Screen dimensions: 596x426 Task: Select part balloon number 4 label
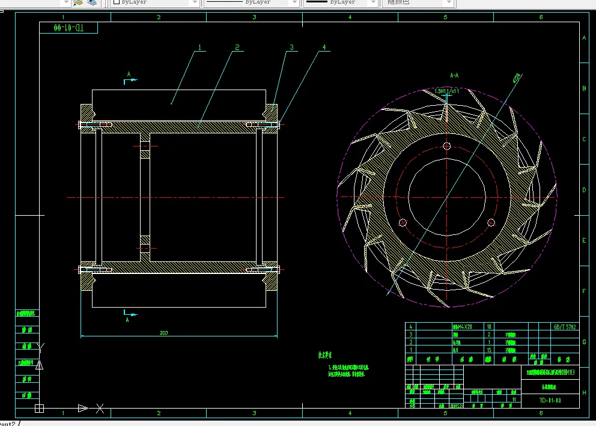(x=324, y=47)
